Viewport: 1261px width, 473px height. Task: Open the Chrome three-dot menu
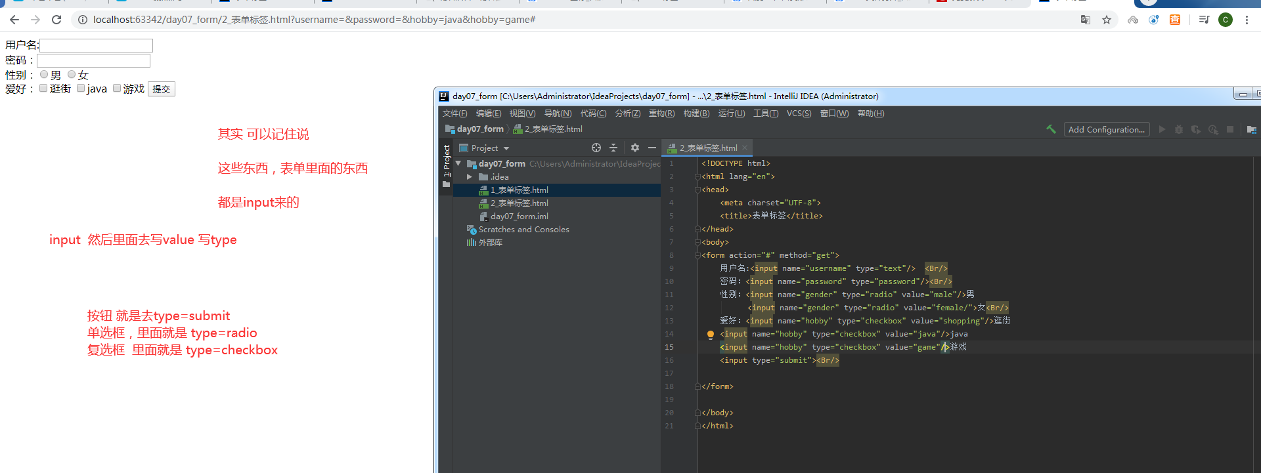[1247, 20]
